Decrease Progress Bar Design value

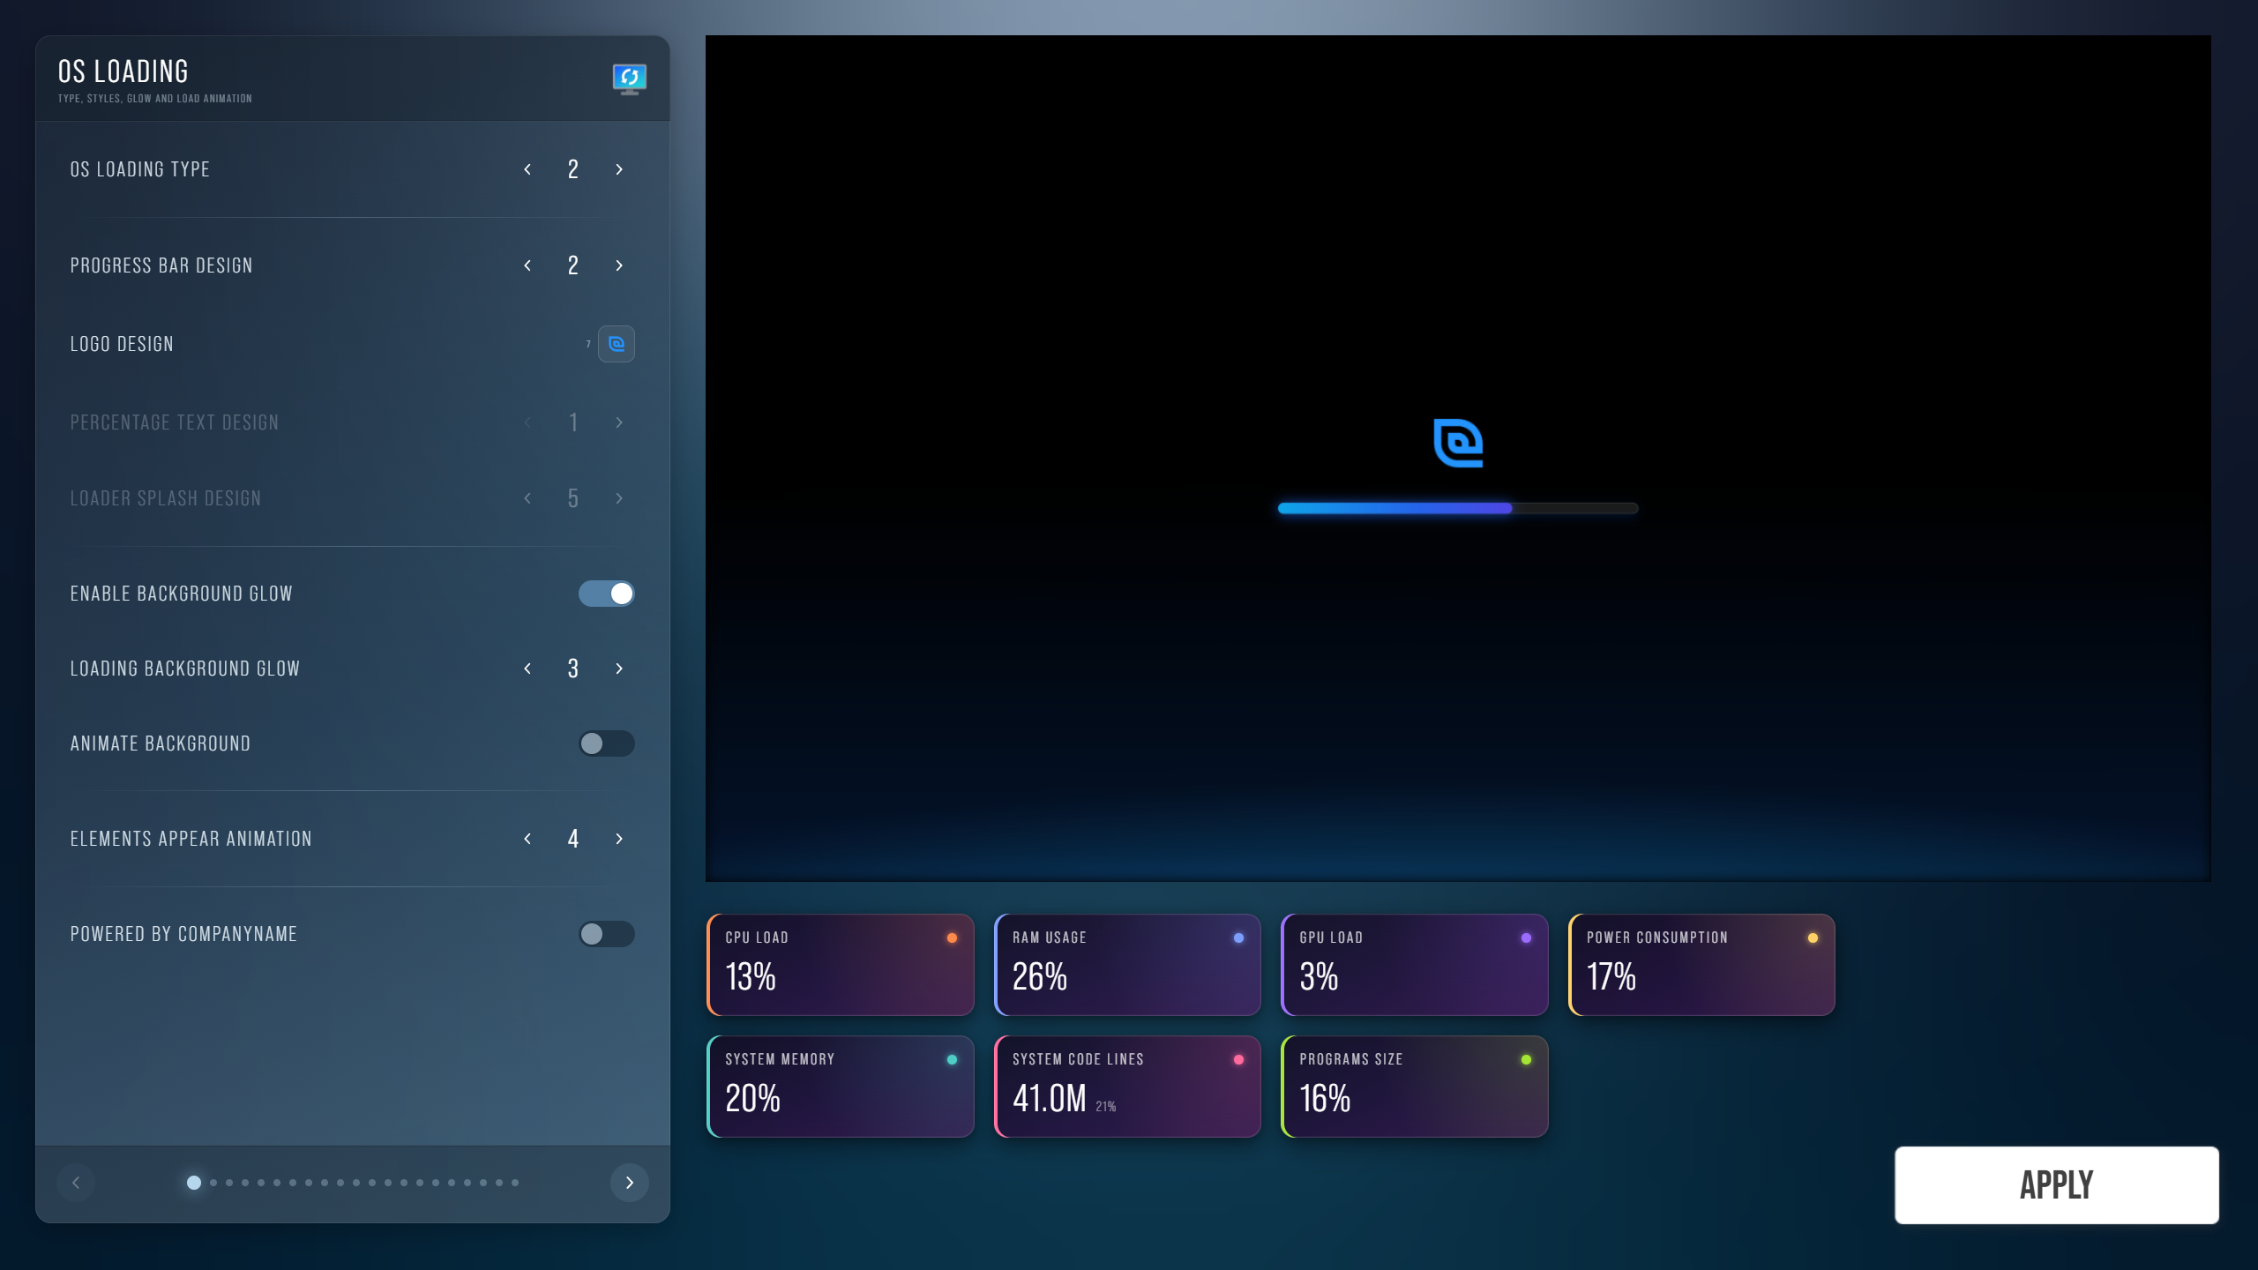click(x=527, y=265)
